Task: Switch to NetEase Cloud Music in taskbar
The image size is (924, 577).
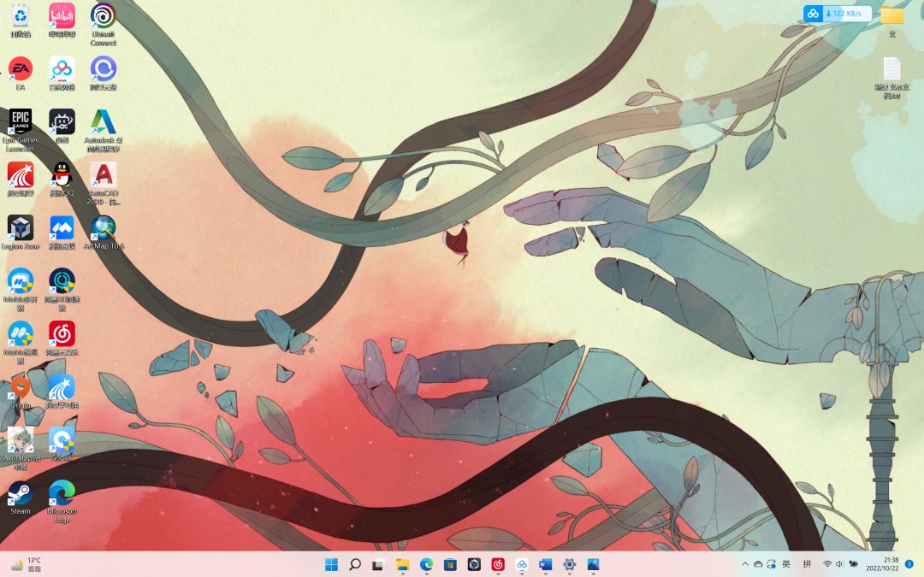Action: [x=498, y=565]
